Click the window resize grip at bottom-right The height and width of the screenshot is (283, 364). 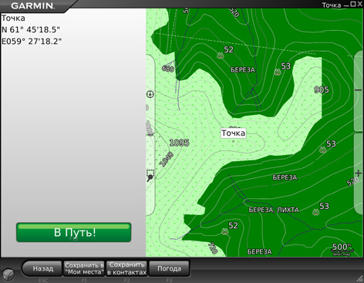pyautogui.click(x=359, y=279)
